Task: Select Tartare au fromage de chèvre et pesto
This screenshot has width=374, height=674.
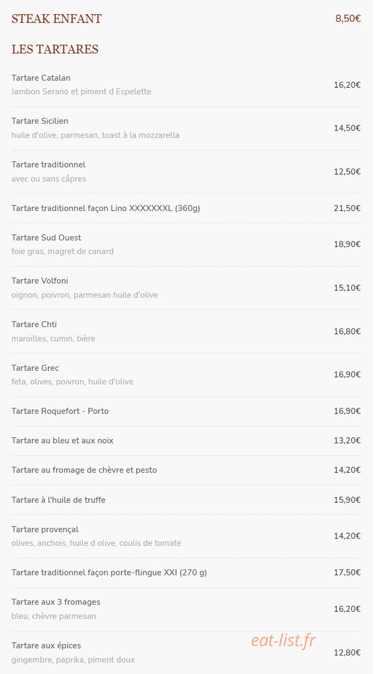Action: [x=186, y=470]
